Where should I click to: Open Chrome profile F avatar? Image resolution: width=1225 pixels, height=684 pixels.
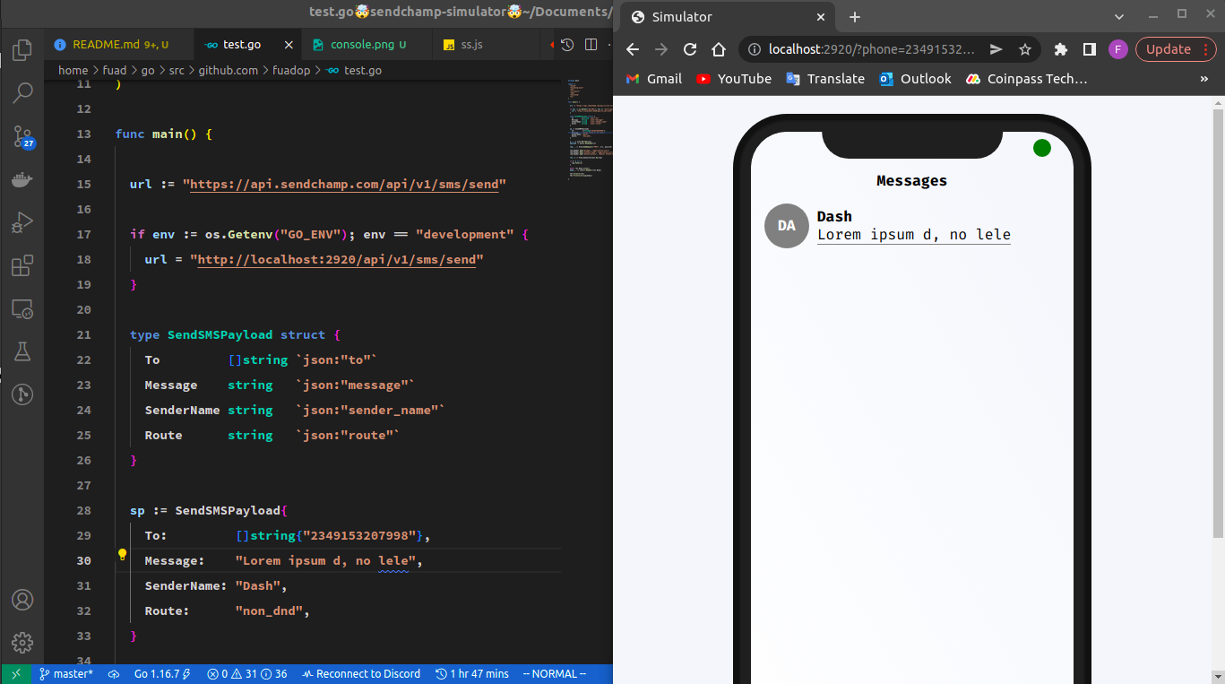[x=1117, y=49]
